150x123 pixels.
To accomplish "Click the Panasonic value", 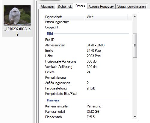I will click(x=94, y=106).
